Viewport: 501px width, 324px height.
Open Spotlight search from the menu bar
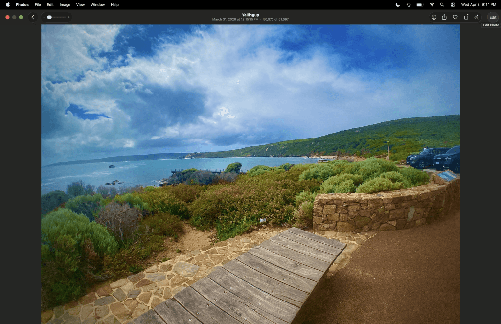(x=442, y=4)
